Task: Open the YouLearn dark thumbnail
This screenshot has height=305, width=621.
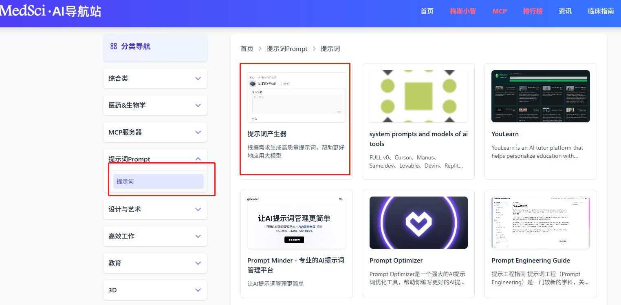Action: tap(541, 96)
